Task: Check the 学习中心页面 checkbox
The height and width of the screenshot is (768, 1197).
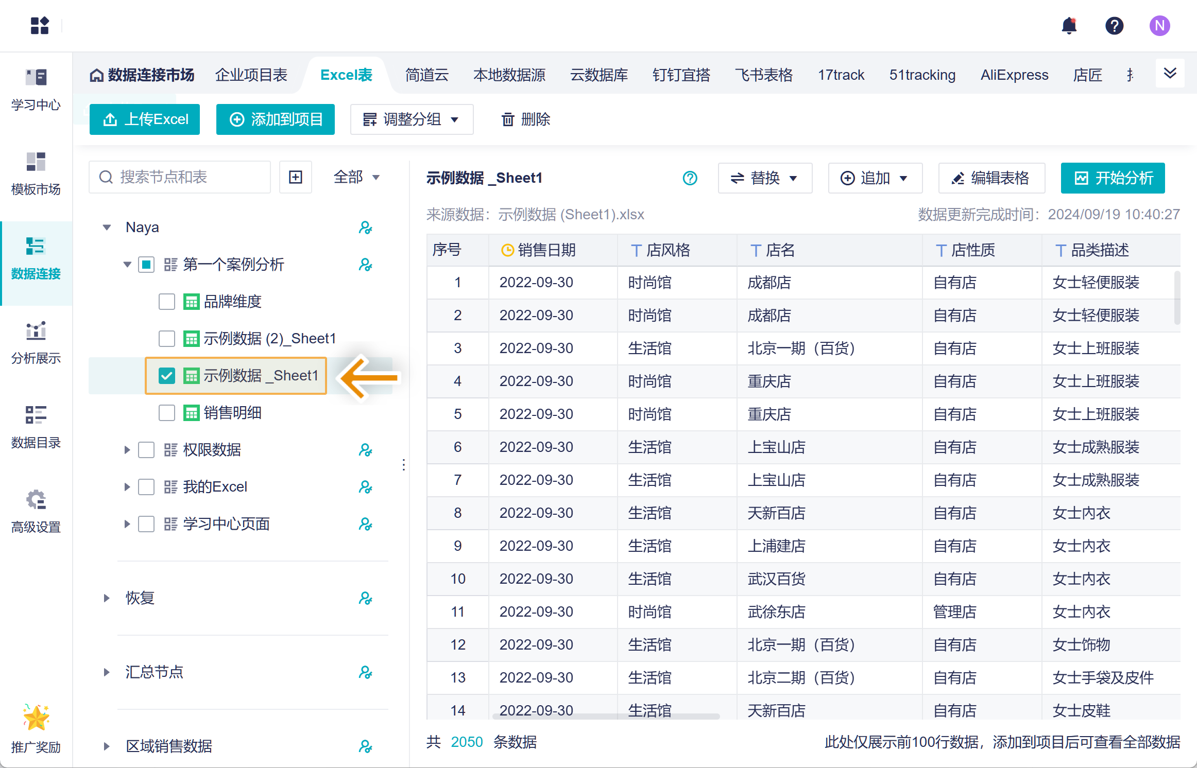Action: click(146, 524)
